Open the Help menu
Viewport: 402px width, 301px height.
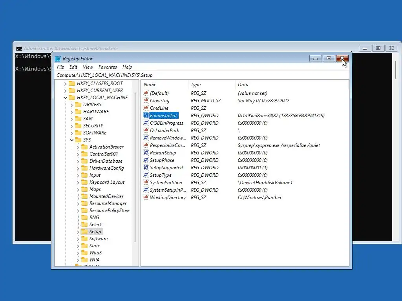127,67
